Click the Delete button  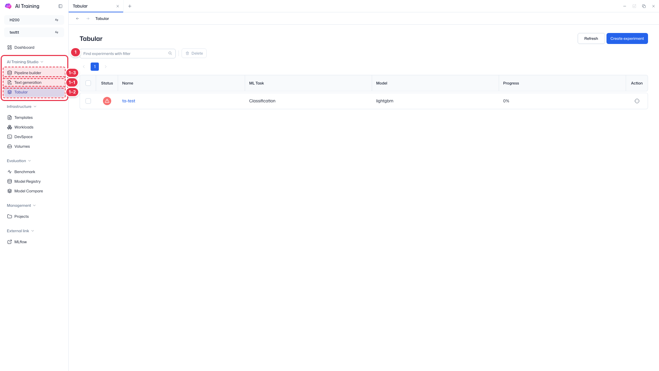click(194, 53)
